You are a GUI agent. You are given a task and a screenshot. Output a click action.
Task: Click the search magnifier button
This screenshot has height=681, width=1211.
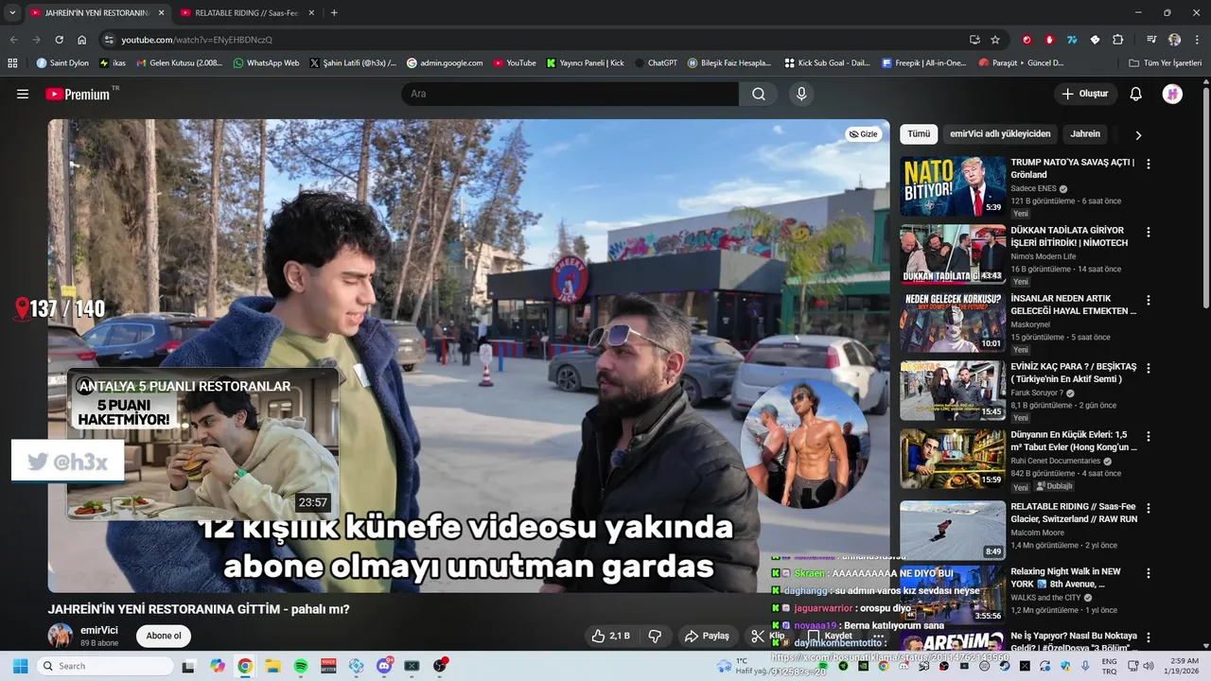click(x=759, y=94)
